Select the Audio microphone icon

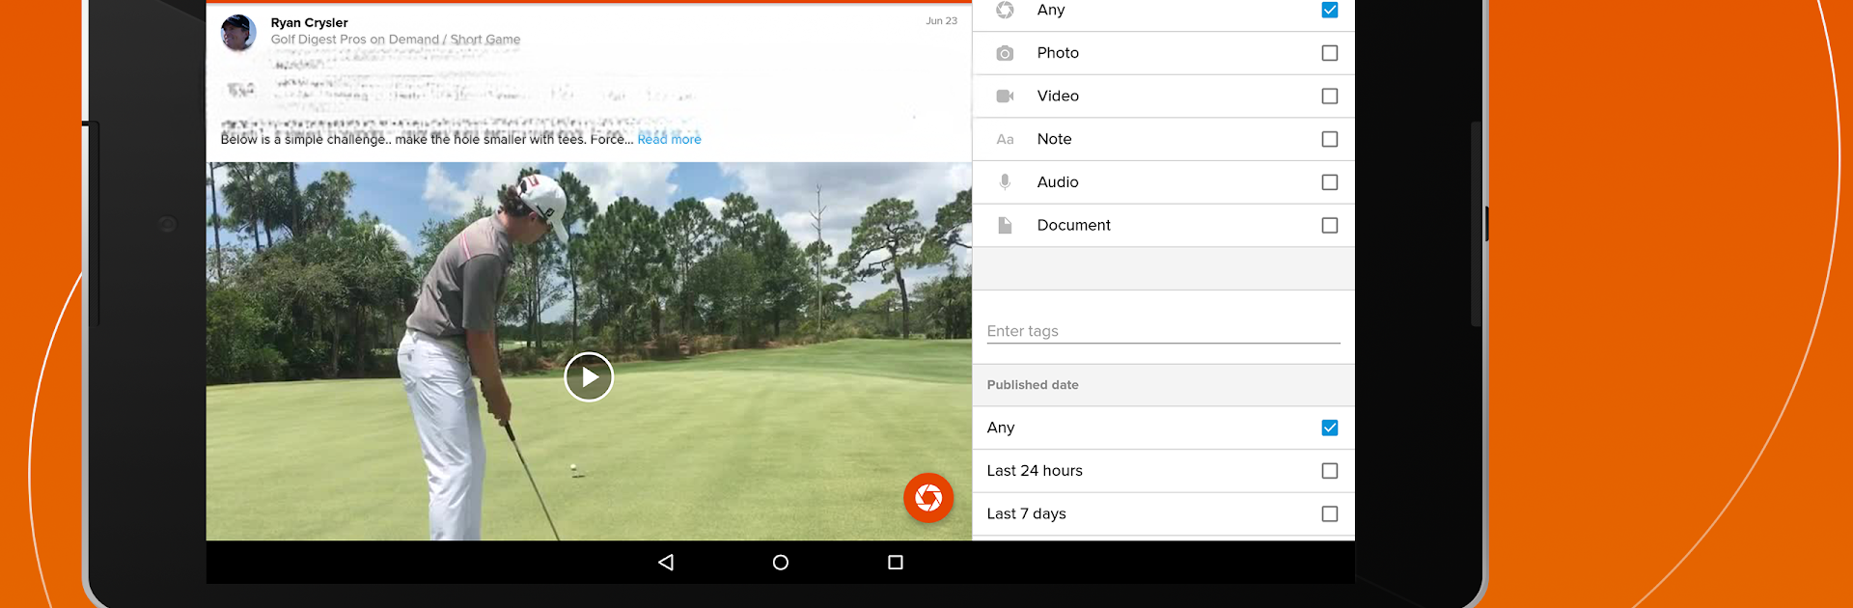tap(1005, 182)
